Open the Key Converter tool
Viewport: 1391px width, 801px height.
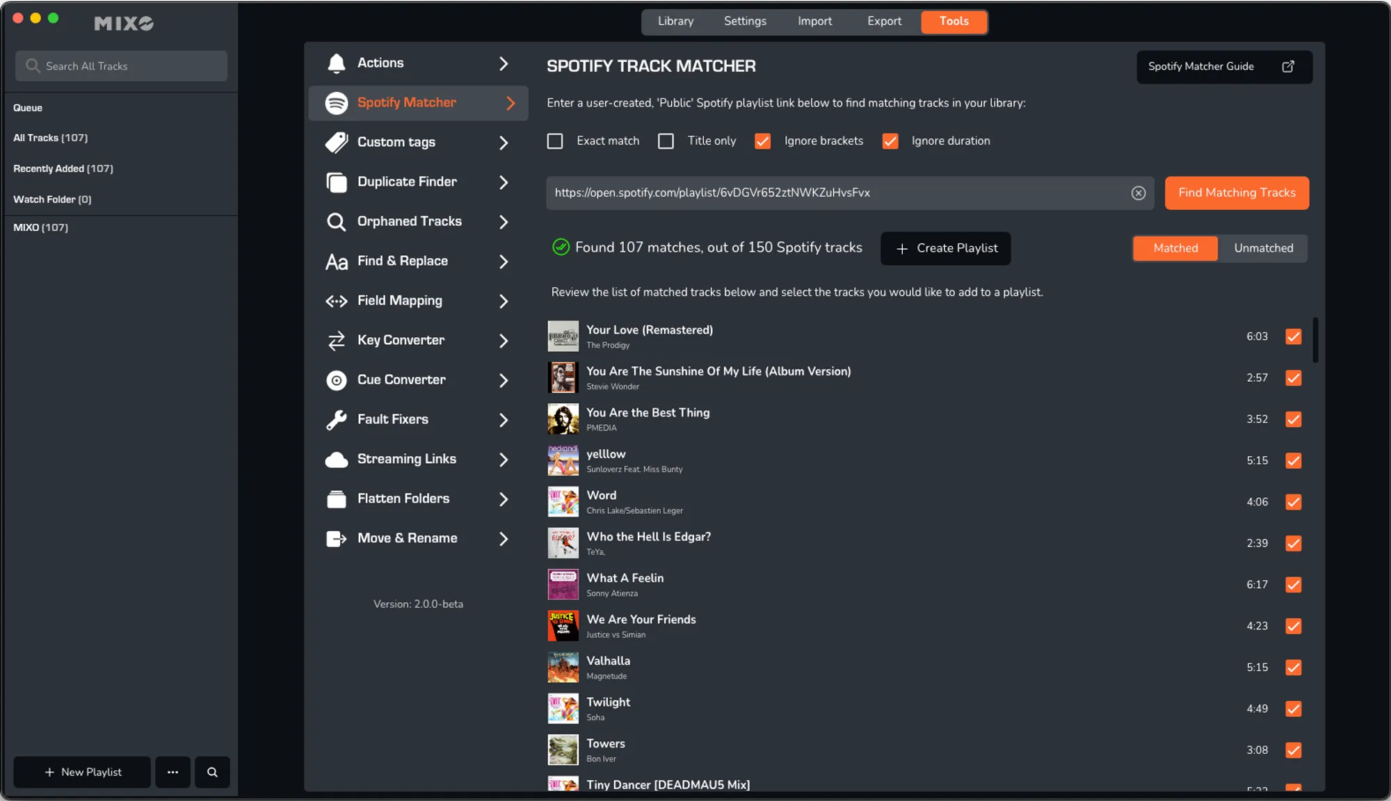401,340
